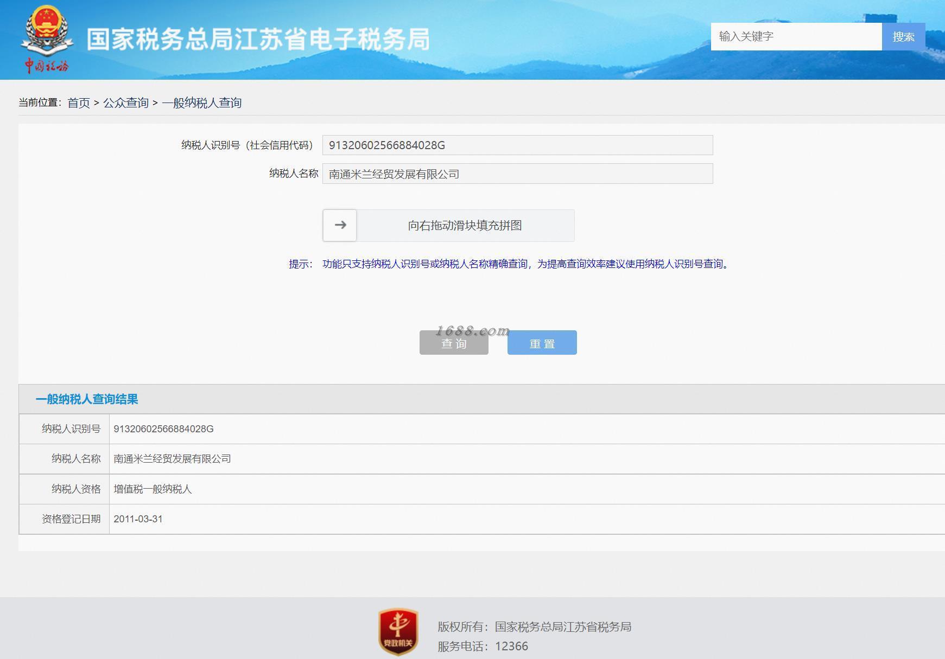Click the 纳税人名称 result row label

click(76, 459)
